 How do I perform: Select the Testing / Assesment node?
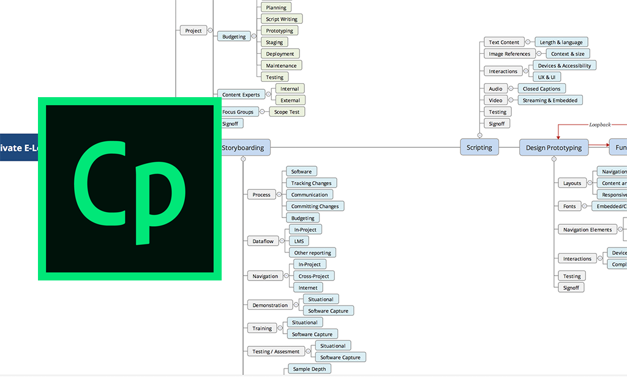[x=276, y=351]
